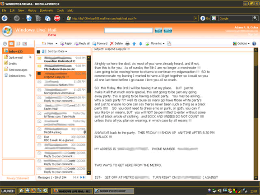Toggle checkbox of 'respond asap pls' message
This screenshot has height=195, width=260.
point(39,74)
